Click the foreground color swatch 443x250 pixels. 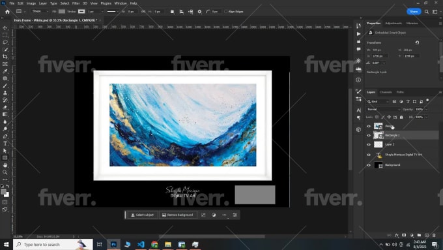4,193
